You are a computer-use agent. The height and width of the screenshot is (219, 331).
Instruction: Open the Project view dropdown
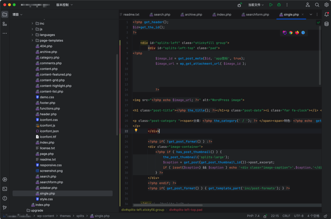[x=17, y=14]
